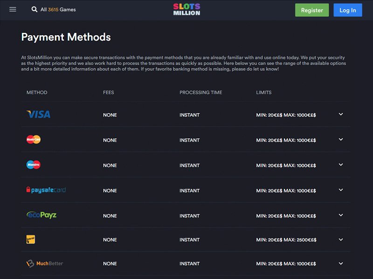Click the METHOD column header
This screenshot has width=373, height=279.
coord(37,93)
